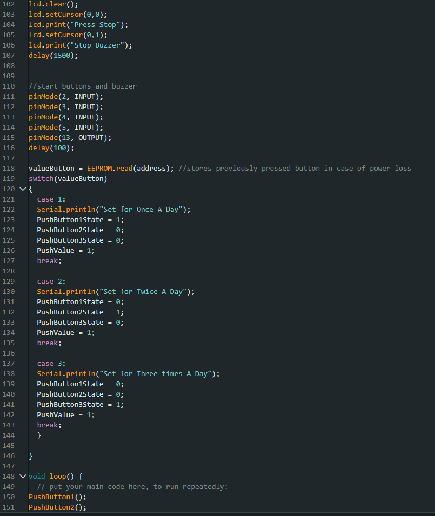Click the case 2: label
This screenshot has height=516, width=435.
click(x=51, y=282)
